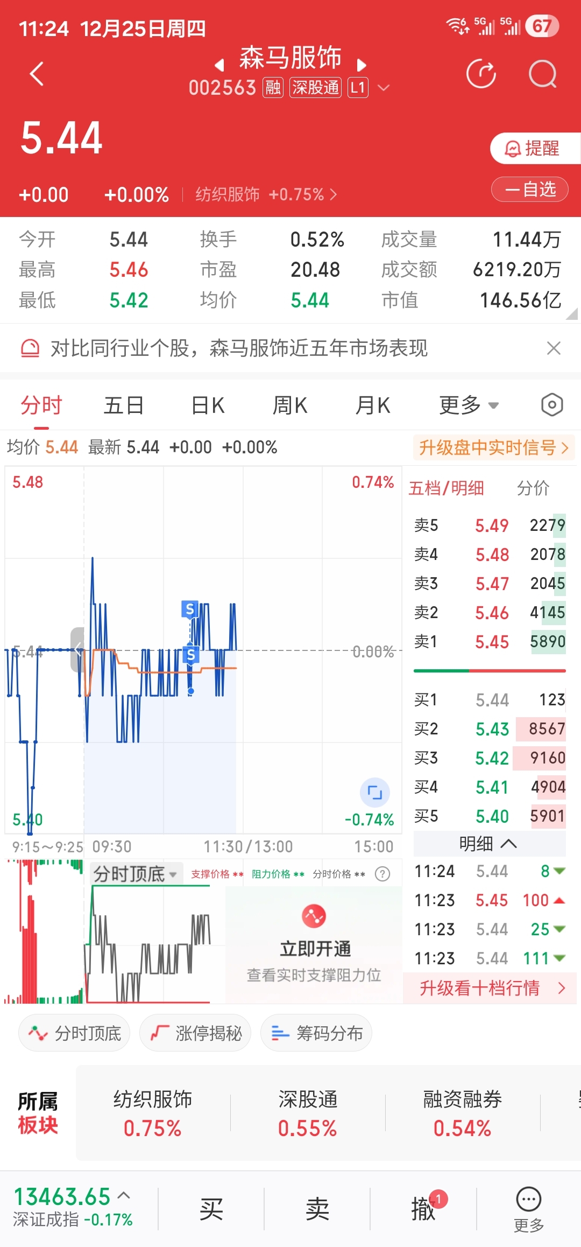Viewport: 581px width, 1247px height.
Task: Tap WiFi icon in status bar
Action: point(457,25)
